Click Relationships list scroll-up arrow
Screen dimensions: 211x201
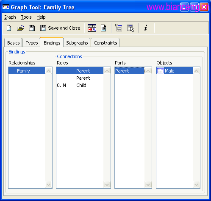(48, 71)
